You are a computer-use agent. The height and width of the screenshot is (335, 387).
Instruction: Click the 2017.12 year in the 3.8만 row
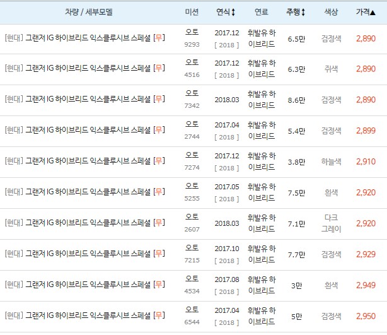pyautogui.click(x=227, y=156)
